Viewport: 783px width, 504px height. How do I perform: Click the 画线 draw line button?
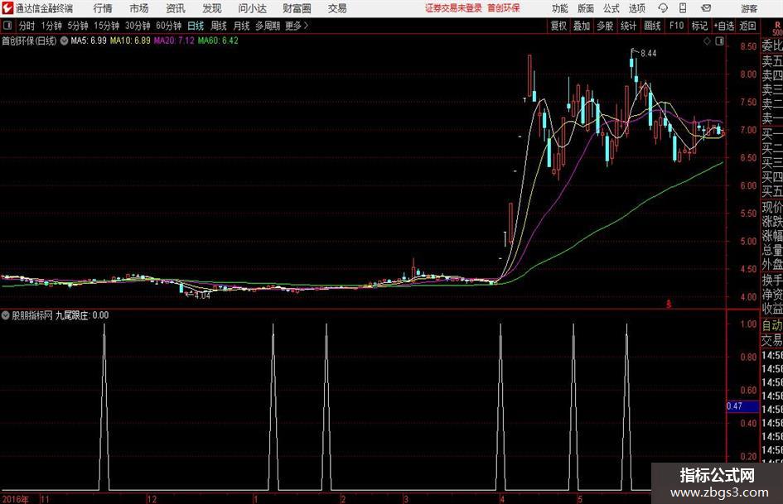[x=651, y=26]
